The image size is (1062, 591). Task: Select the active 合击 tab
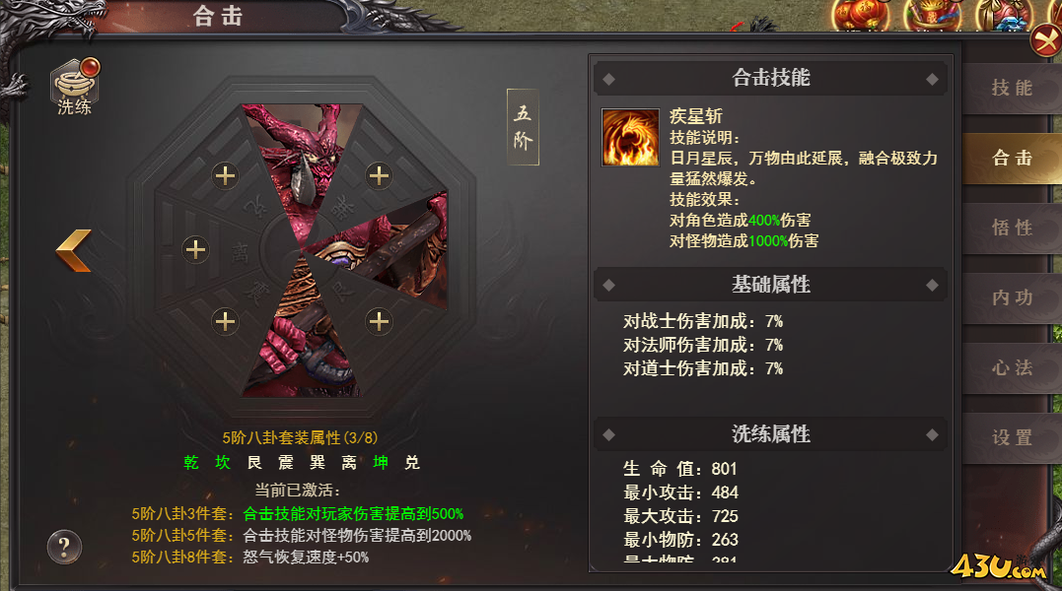(1012, 159)
